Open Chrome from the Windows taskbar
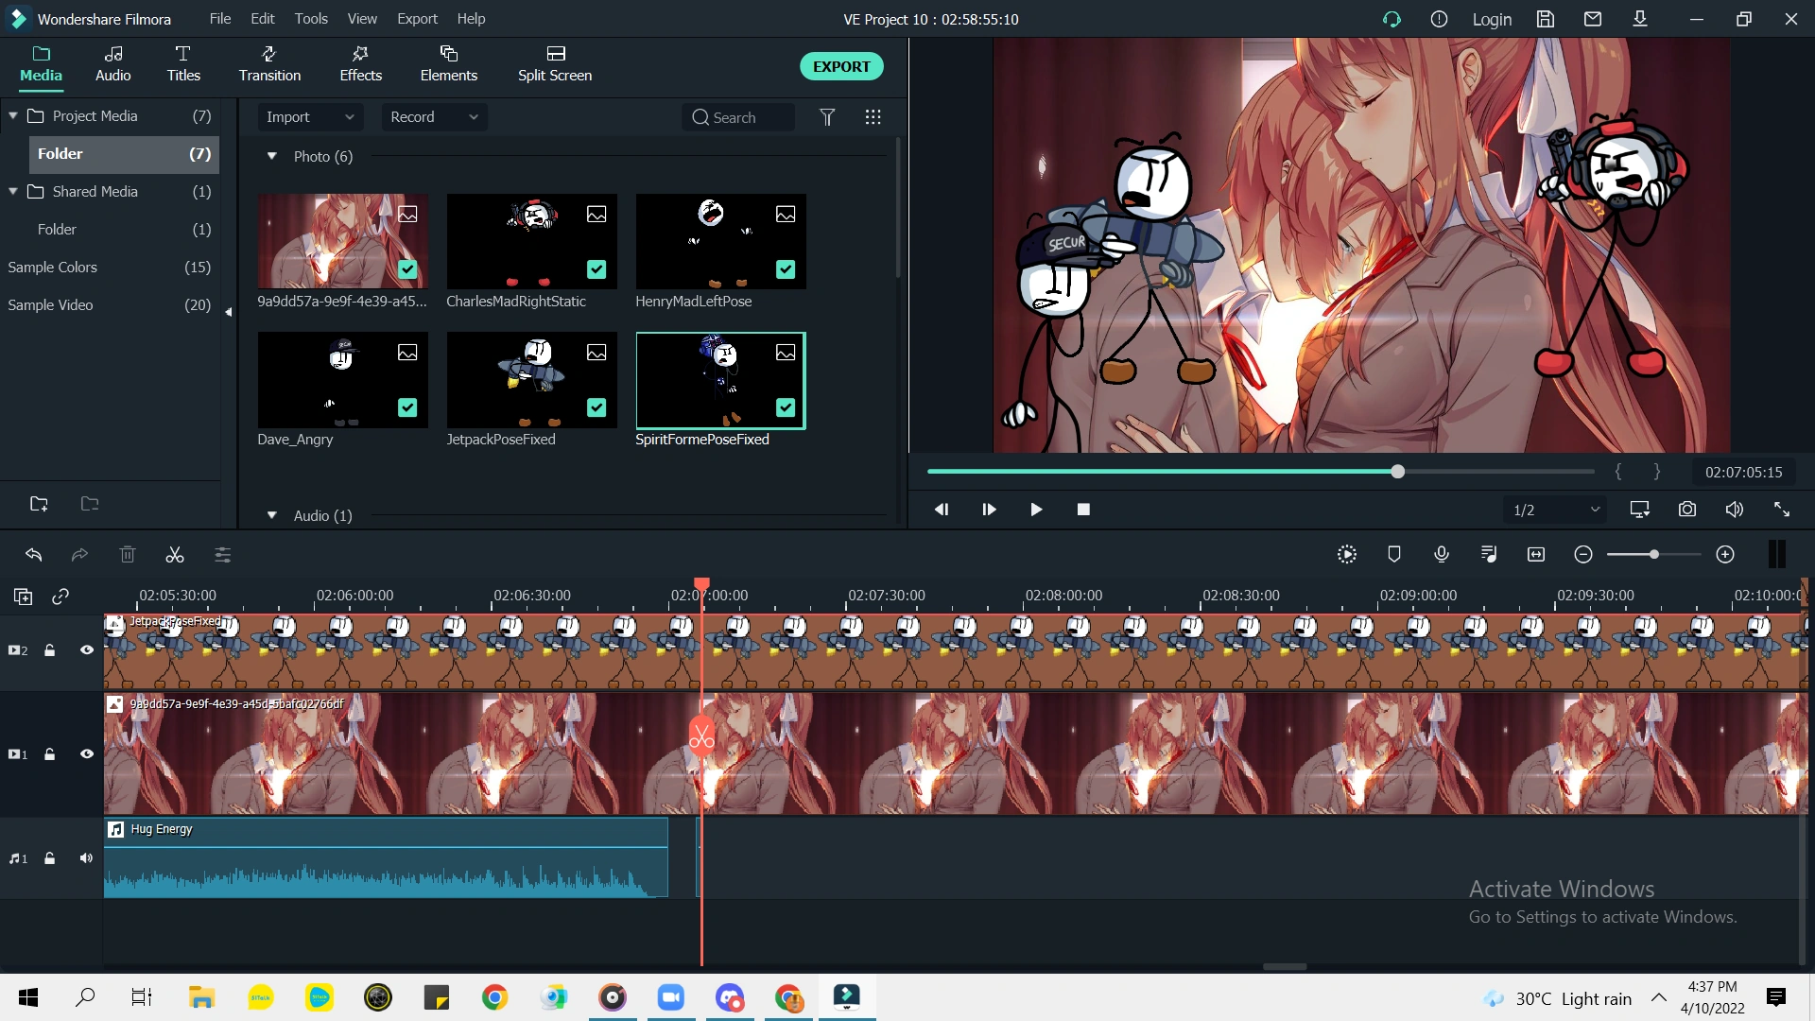Image resolution: width=1815 pixels, height=1021 pixels. coord(494,997)
